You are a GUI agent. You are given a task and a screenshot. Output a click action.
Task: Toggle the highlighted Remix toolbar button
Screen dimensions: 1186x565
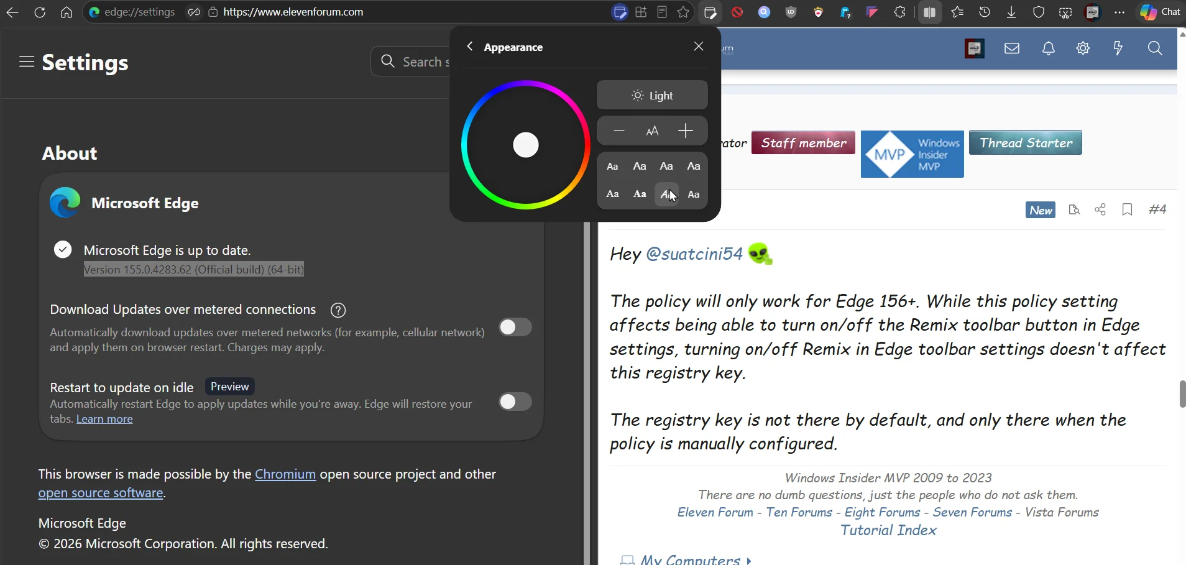tap(710, 12)
